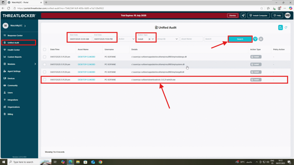Click the rocket icon in the header

pos(243,15)
